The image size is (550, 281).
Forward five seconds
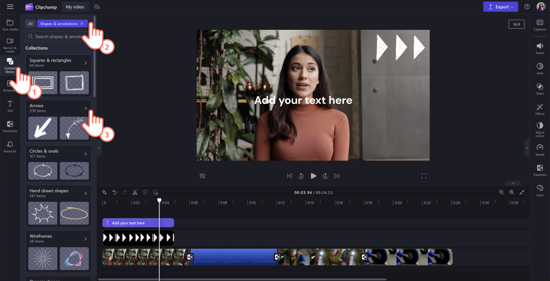tap(325, 176)
